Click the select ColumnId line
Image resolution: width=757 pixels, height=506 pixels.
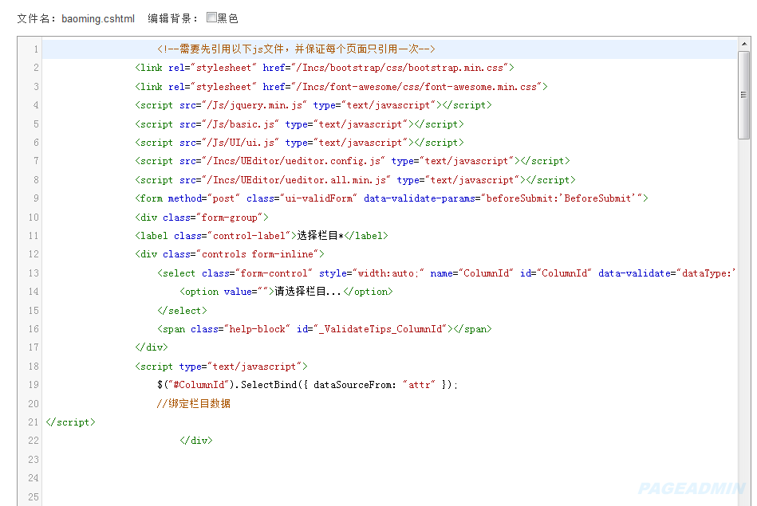click(x=447, y=273)
